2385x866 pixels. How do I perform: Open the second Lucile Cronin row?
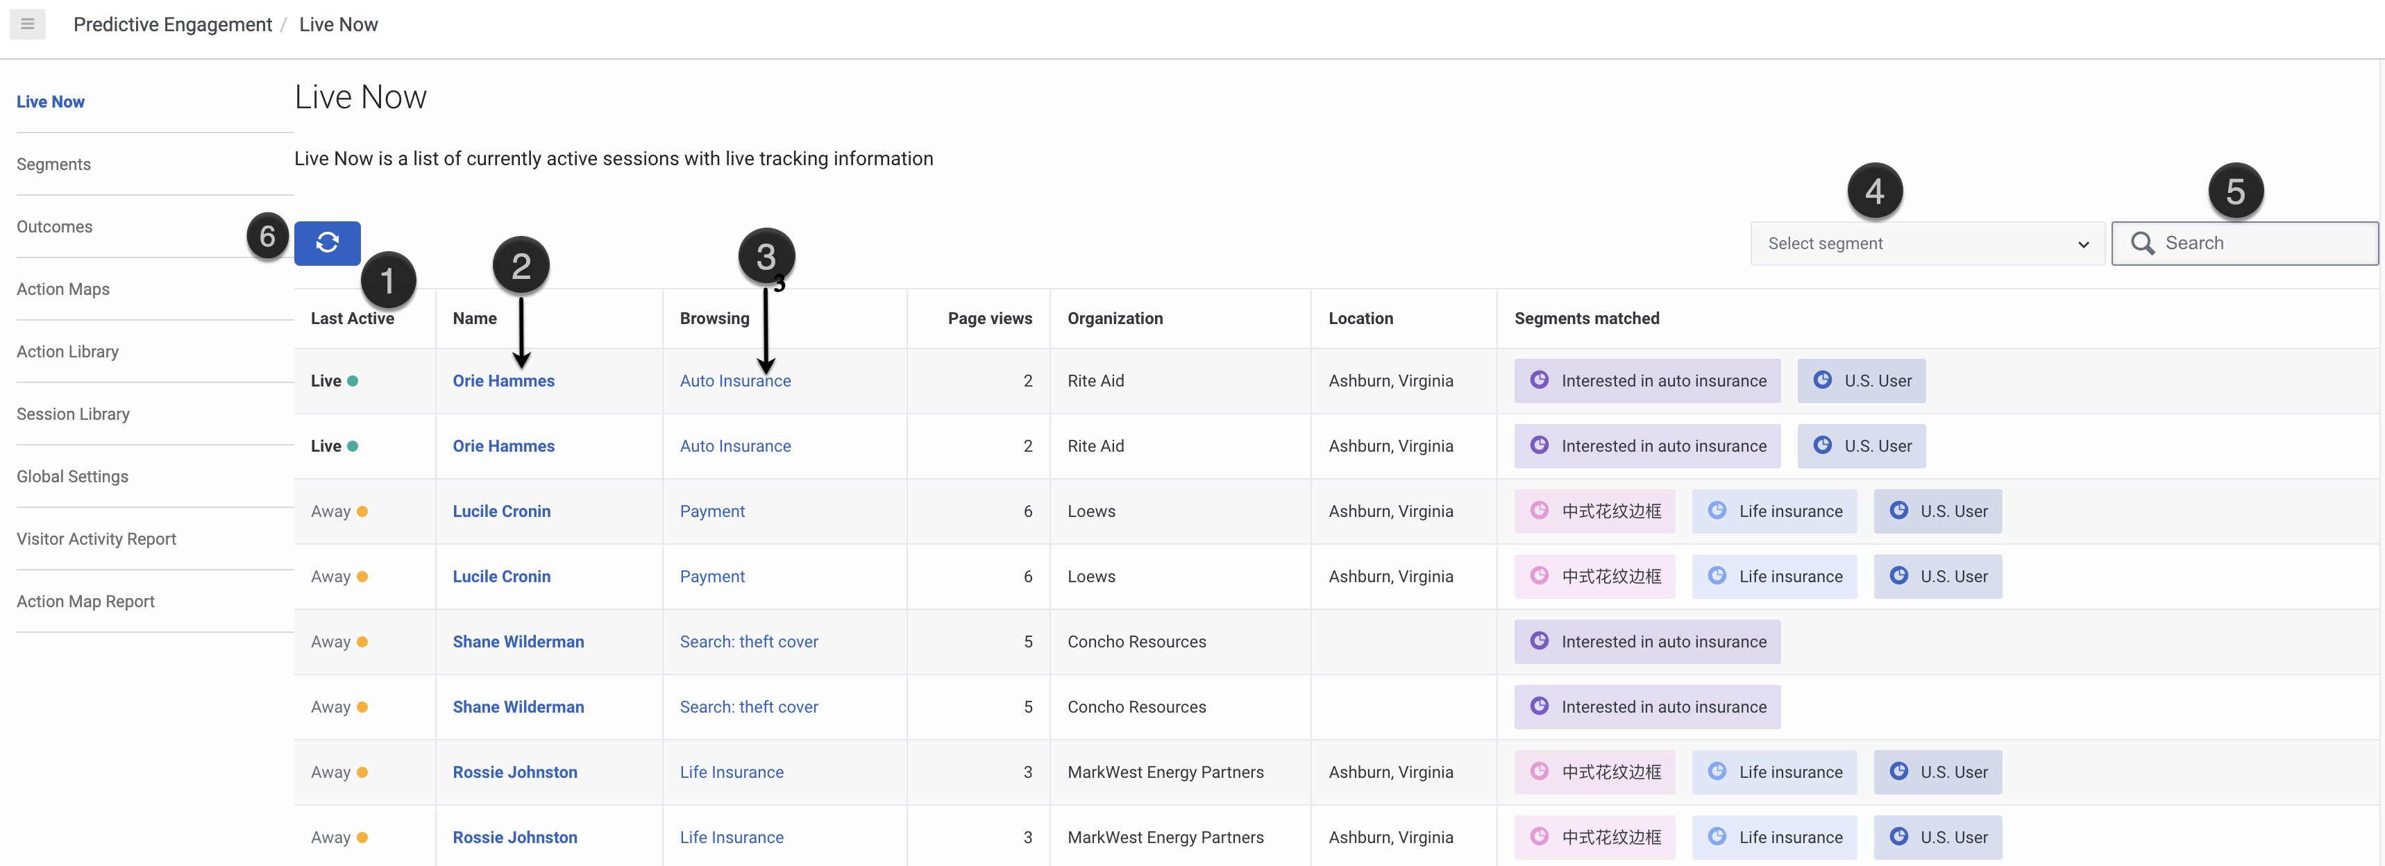coord(502,577)
